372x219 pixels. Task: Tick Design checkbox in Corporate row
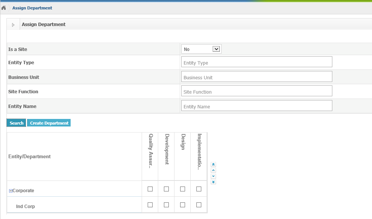(x=182, y=189)
